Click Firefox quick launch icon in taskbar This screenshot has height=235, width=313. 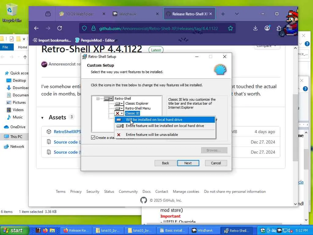click(x=45, y=230)
